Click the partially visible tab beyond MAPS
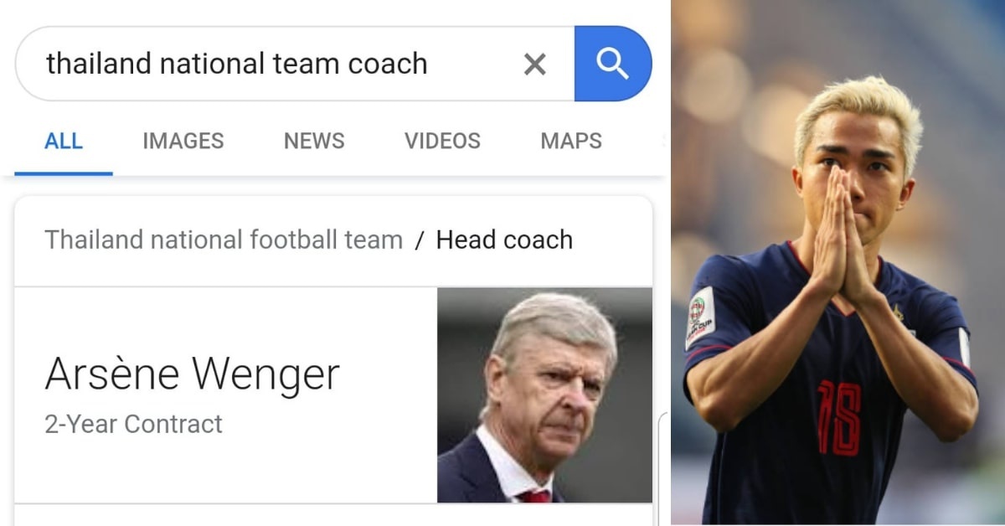This screenshot has height=526, width=1005. tap(662, 141)
